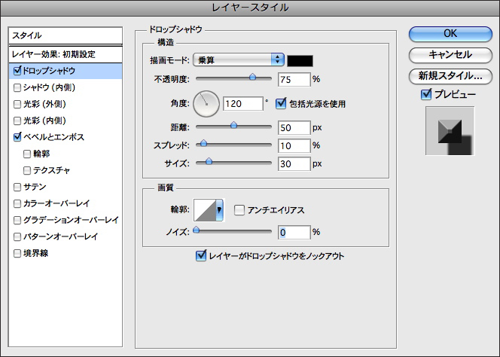
Task: Click the 距離 value input field
Action: tap(293, 127)
